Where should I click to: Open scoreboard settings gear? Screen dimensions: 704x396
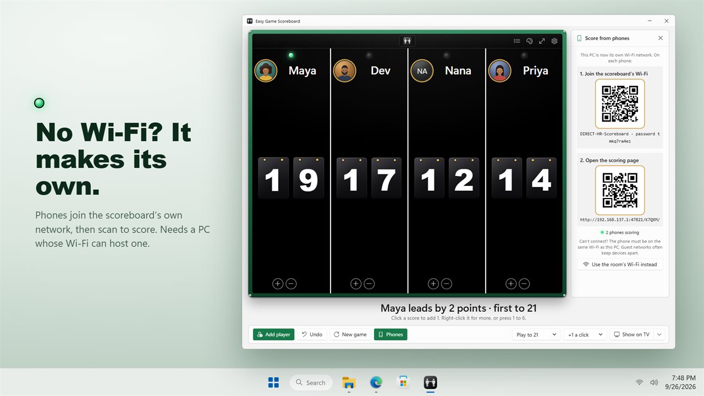pos(554,41)
